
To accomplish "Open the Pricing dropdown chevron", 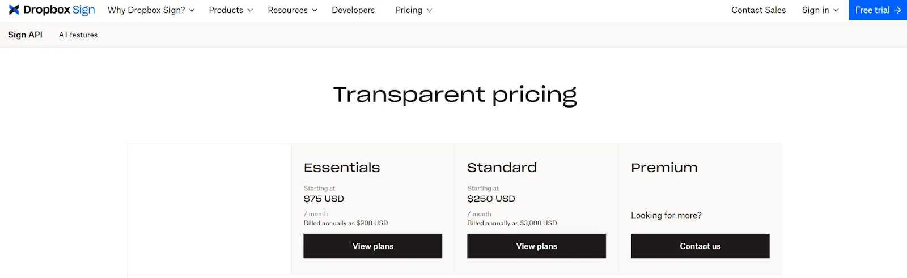I will [x=429, y=10].
